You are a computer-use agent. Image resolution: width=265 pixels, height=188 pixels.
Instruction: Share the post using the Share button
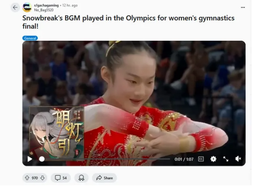click(104, 178)
